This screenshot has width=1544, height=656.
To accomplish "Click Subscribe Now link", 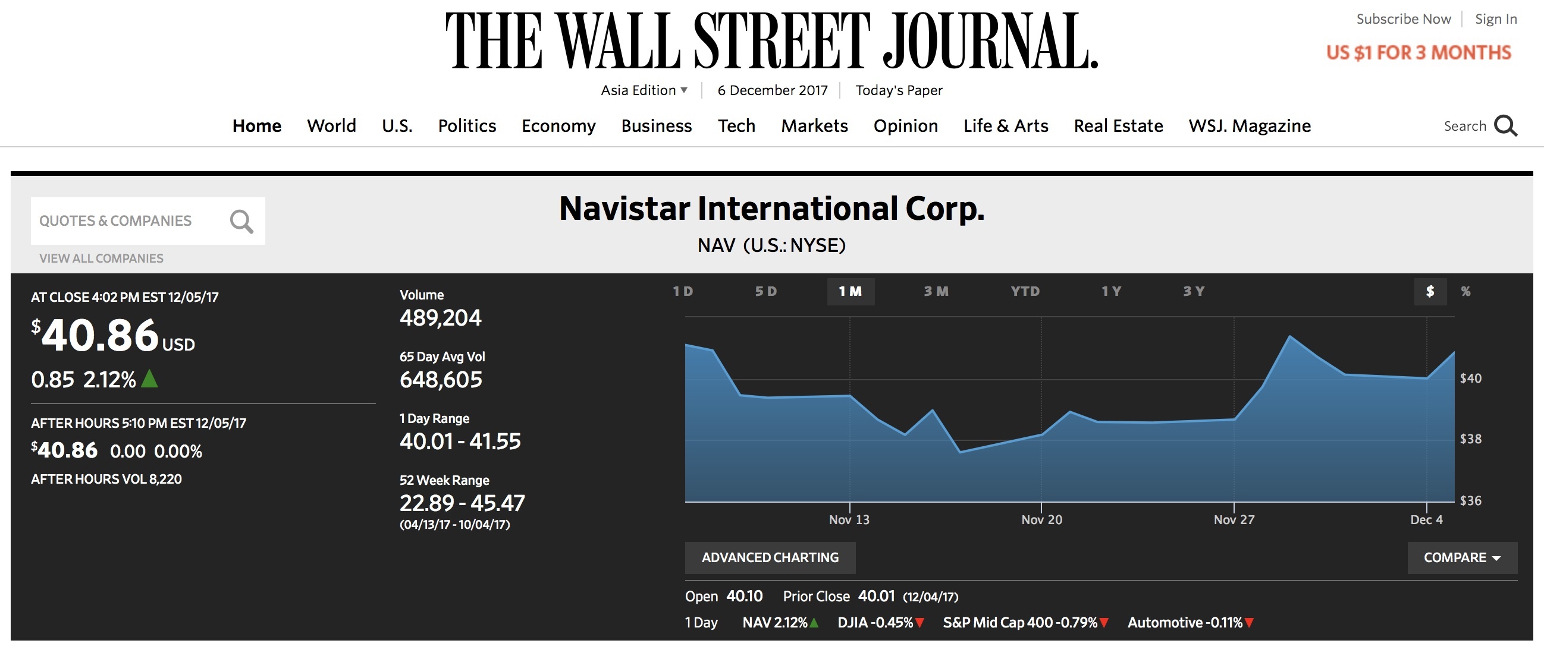I will pos(1403,19).
